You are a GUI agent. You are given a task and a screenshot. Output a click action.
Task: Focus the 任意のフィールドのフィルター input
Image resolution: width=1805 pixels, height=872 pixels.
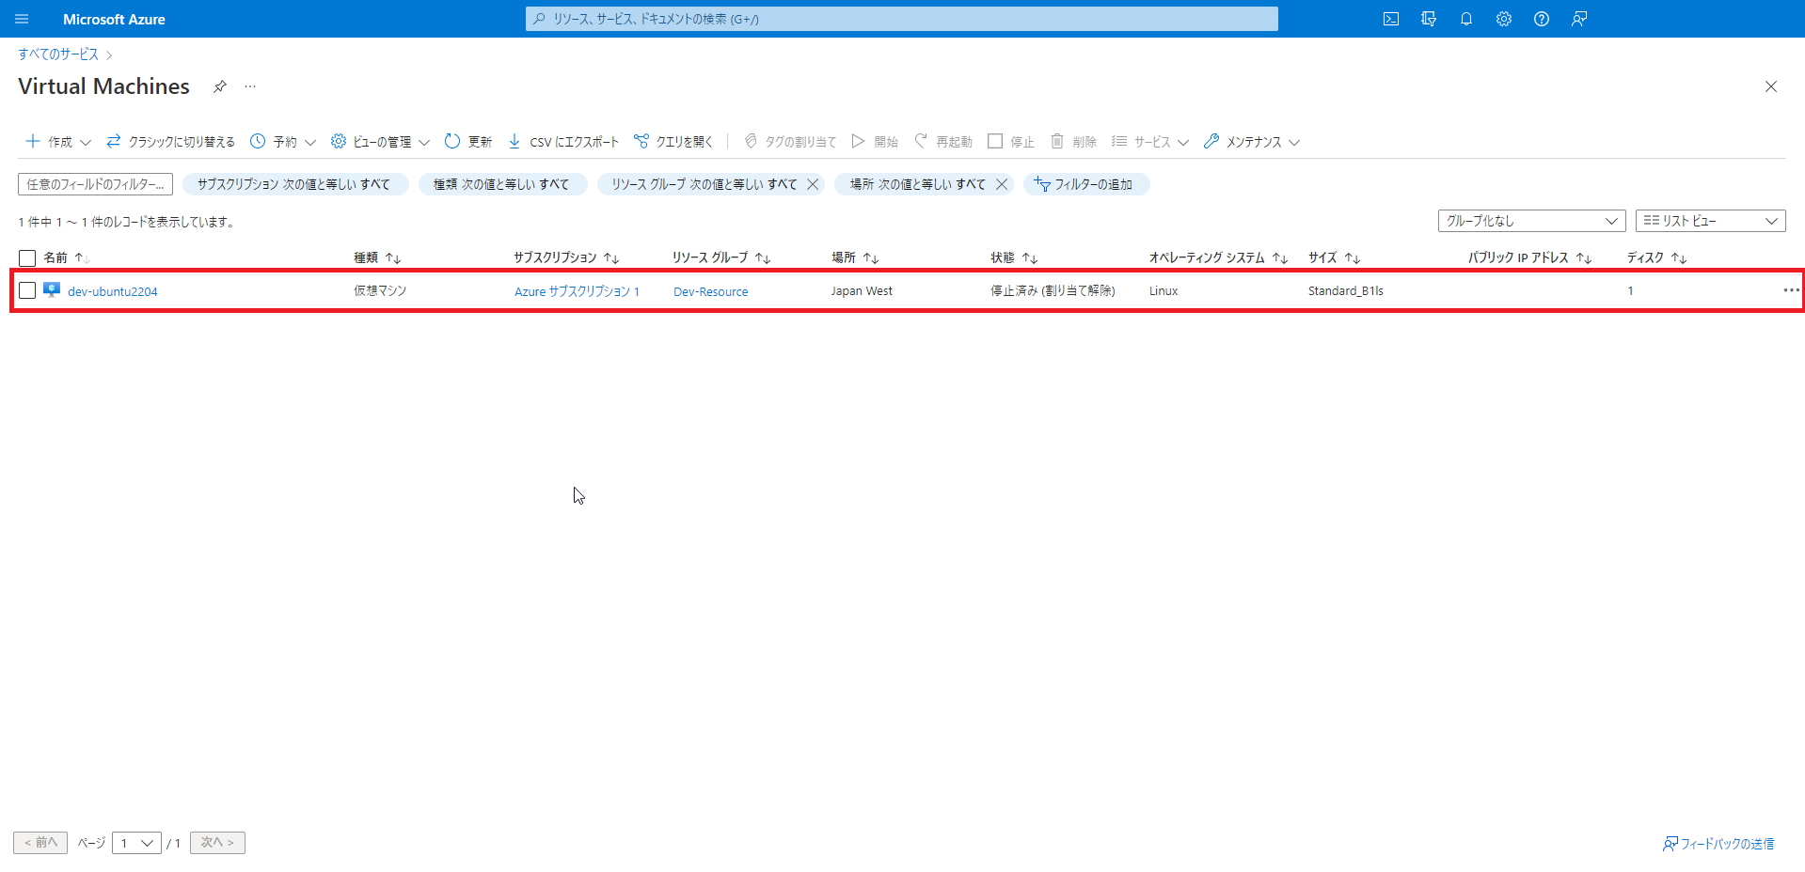95,184
